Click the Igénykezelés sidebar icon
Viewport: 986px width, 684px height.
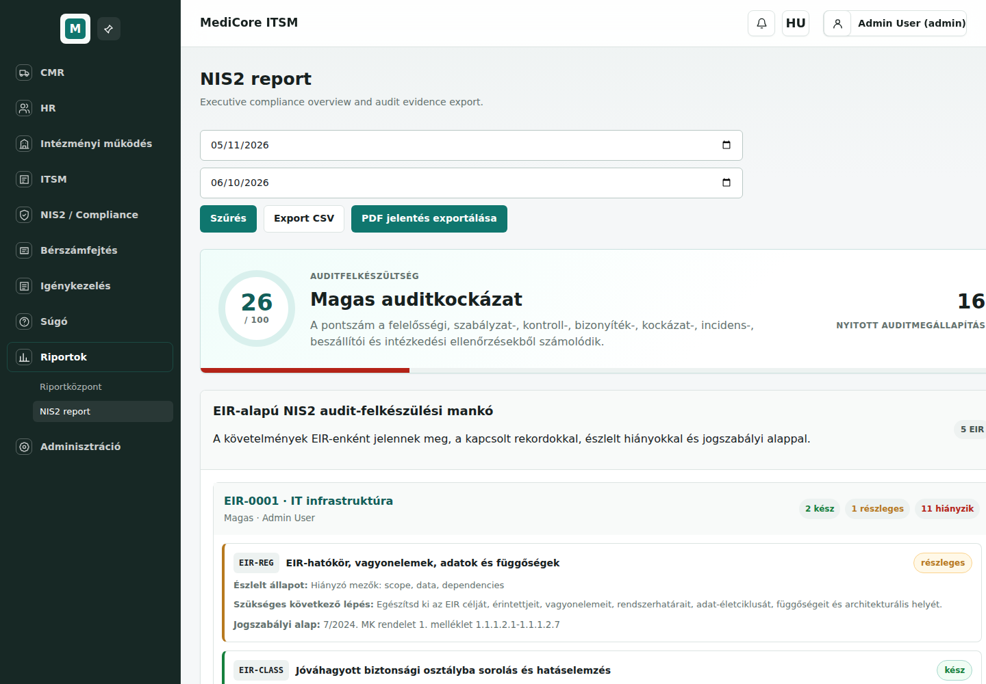coord(24,286)
